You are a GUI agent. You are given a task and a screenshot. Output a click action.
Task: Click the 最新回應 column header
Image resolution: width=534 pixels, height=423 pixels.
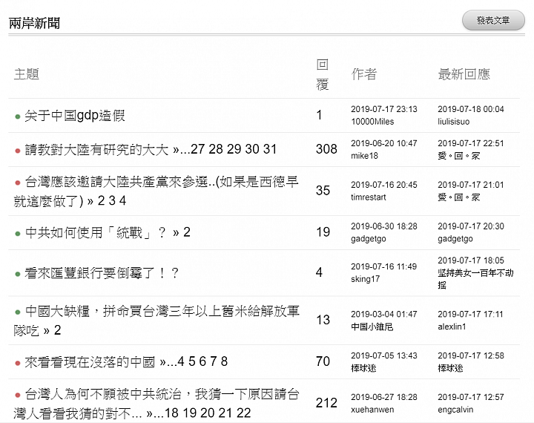point(464,74)
